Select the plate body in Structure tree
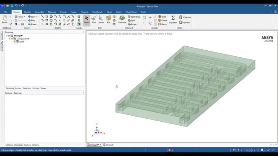This screenshot has width=278, height=156. point(22,42)
